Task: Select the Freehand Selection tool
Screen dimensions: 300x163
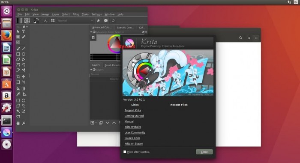Action: coord(24,106)
